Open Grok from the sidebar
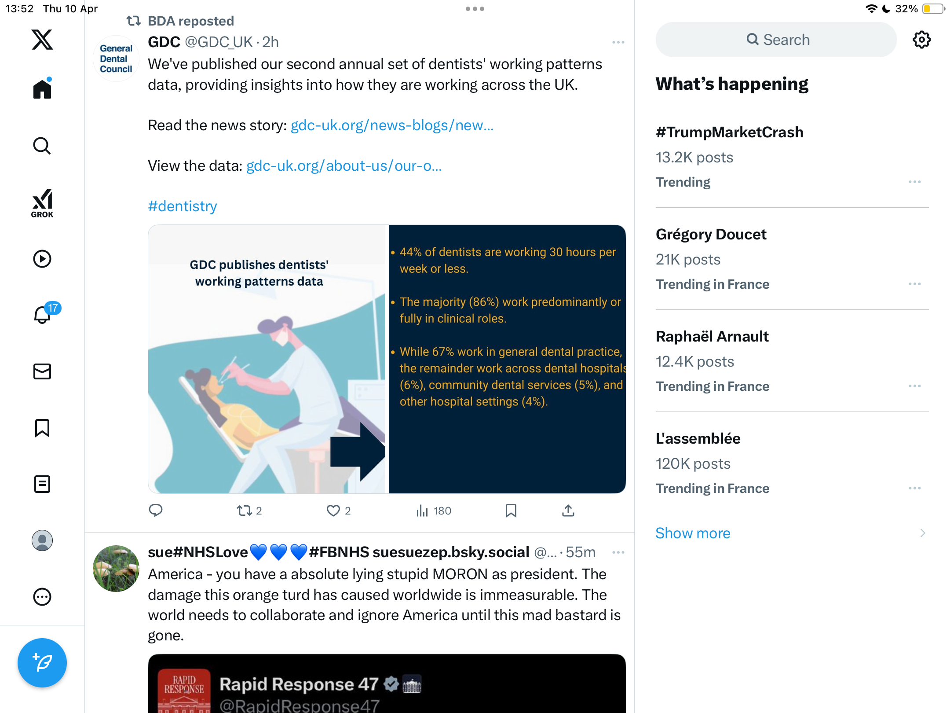This screenshot has height=713, width=950. pyautogui.click(x=42, y=203)
